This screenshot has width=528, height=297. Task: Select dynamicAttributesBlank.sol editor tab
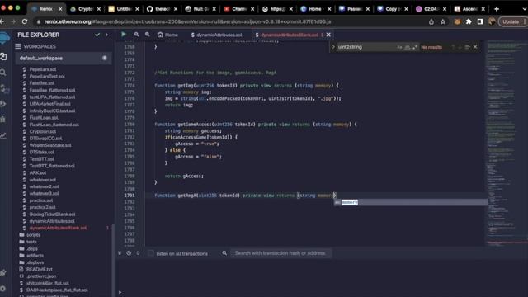[289, 35]
